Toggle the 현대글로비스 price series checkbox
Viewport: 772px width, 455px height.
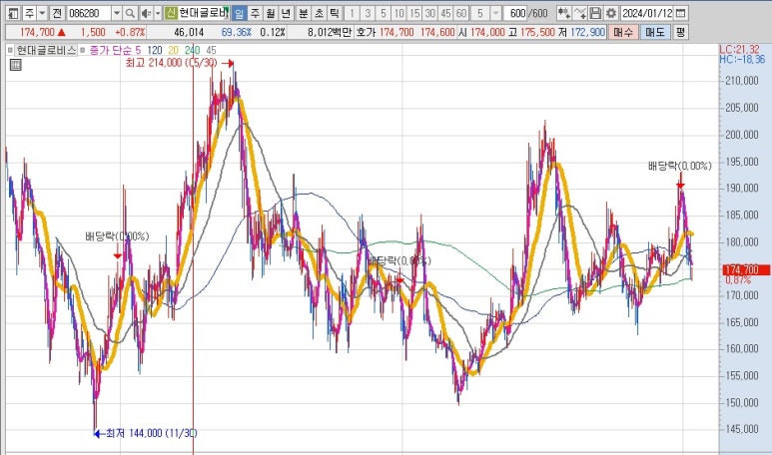9,49
